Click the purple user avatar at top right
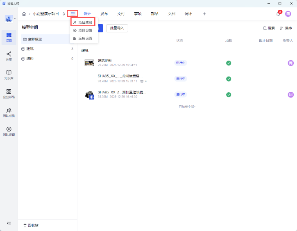Screen dimensions: 297x231 pos(288,14)
